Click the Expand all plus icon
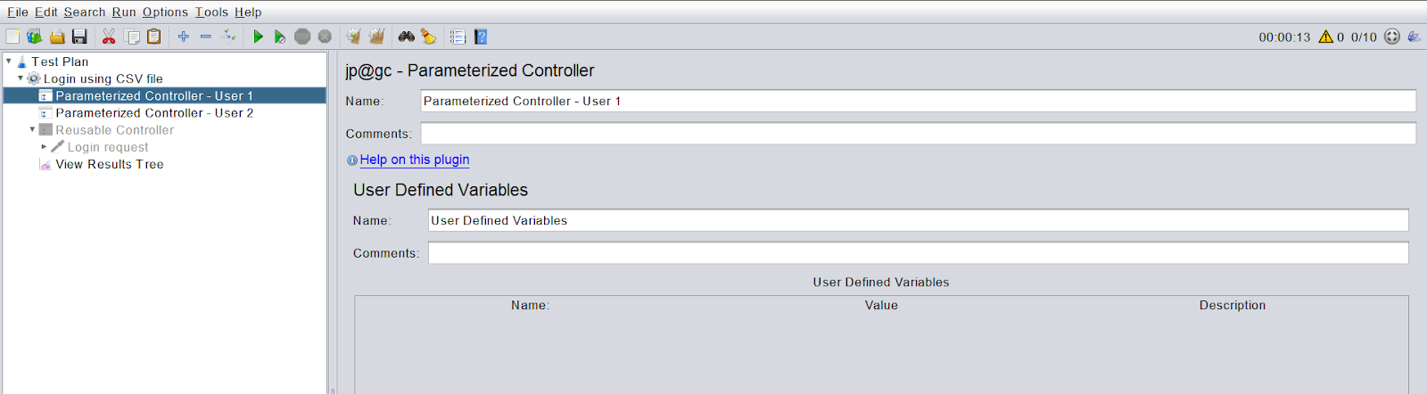 click(x=183, y=37)
